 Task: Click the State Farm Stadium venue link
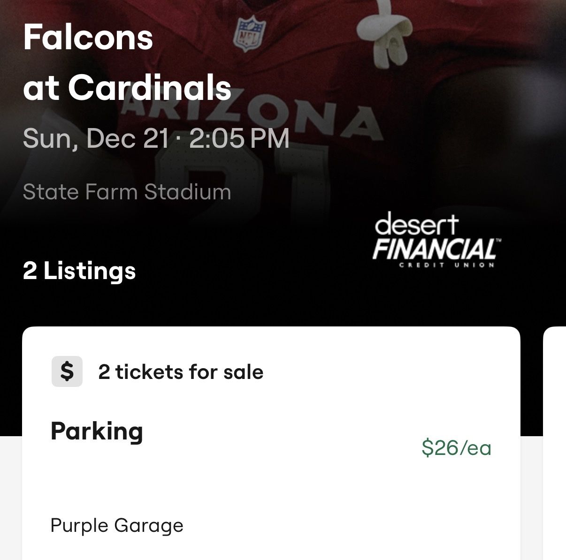pos(127,191)
